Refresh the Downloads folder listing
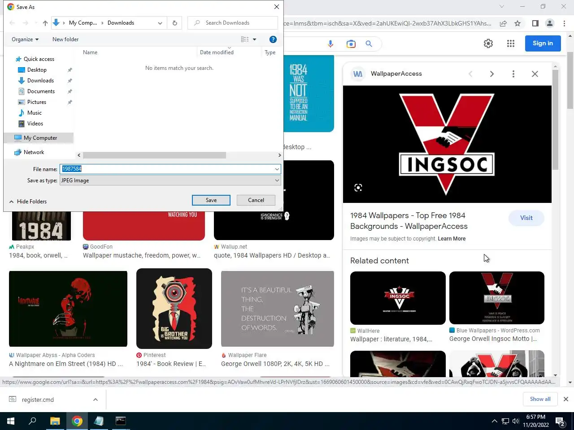Screen dimensions: 574x430 tap(175, 23)
